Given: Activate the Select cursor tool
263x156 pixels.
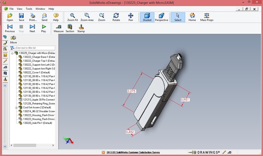Looking at the screenshot, I should 178,17.
